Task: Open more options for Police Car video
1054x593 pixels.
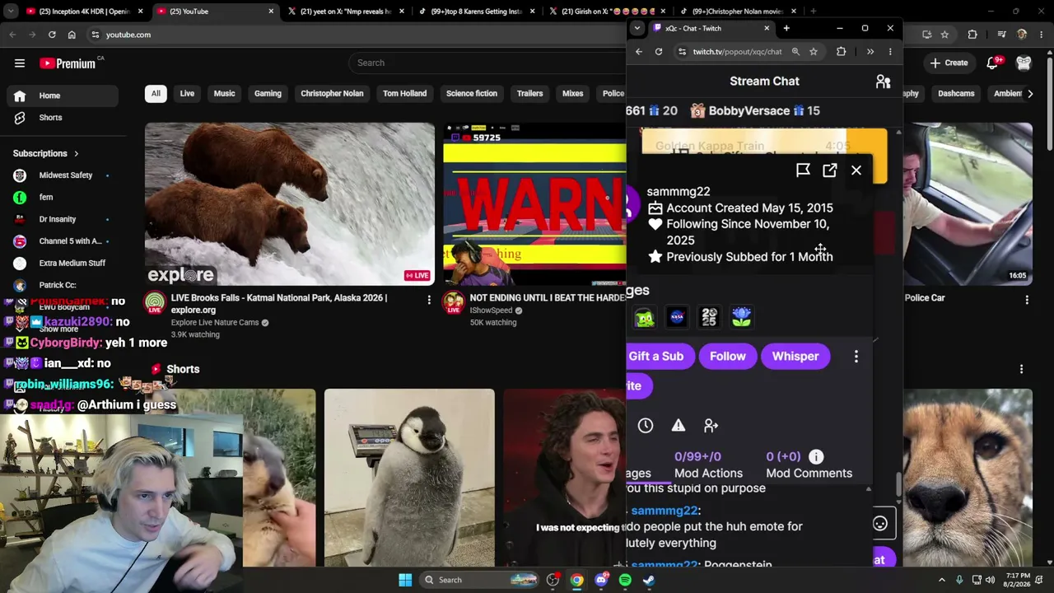Action: tap(1027, 301)
